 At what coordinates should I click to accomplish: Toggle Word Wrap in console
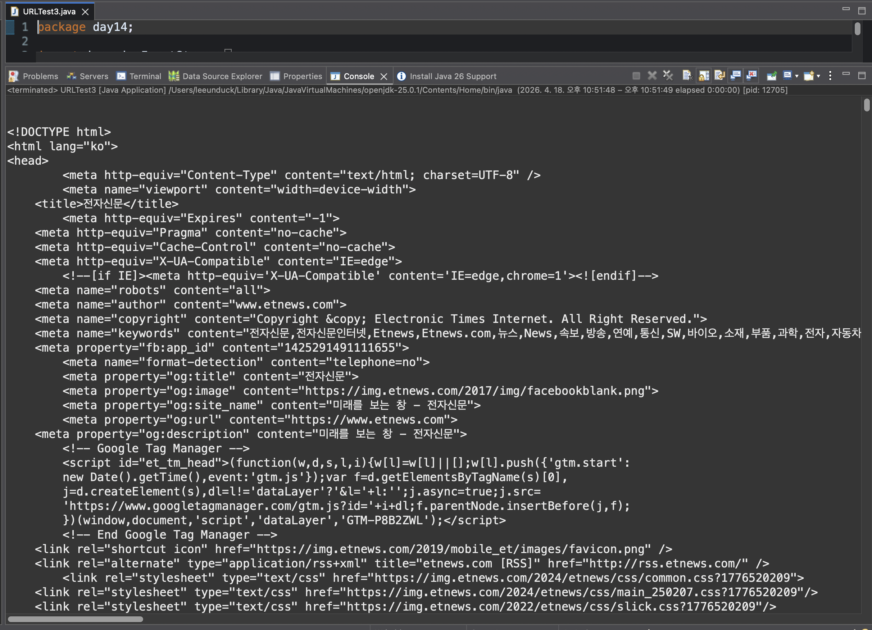click(720, 76)
